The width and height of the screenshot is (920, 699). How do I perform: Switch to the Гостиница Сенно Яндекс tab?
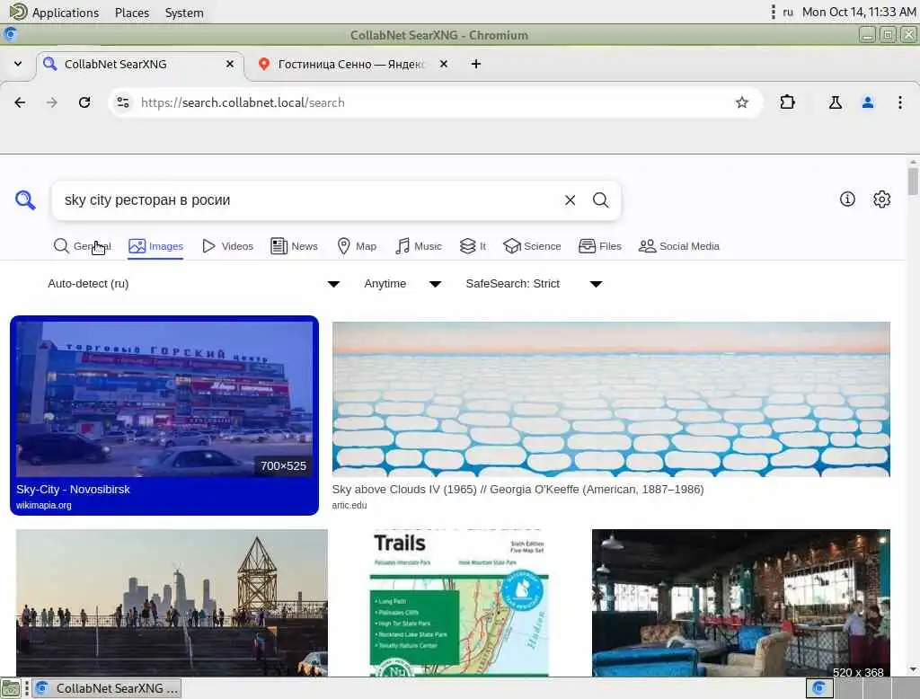[x=351, y=64]
